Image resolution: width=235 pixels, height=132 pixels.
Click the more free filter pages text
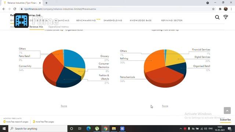click(x=45, y=122)
